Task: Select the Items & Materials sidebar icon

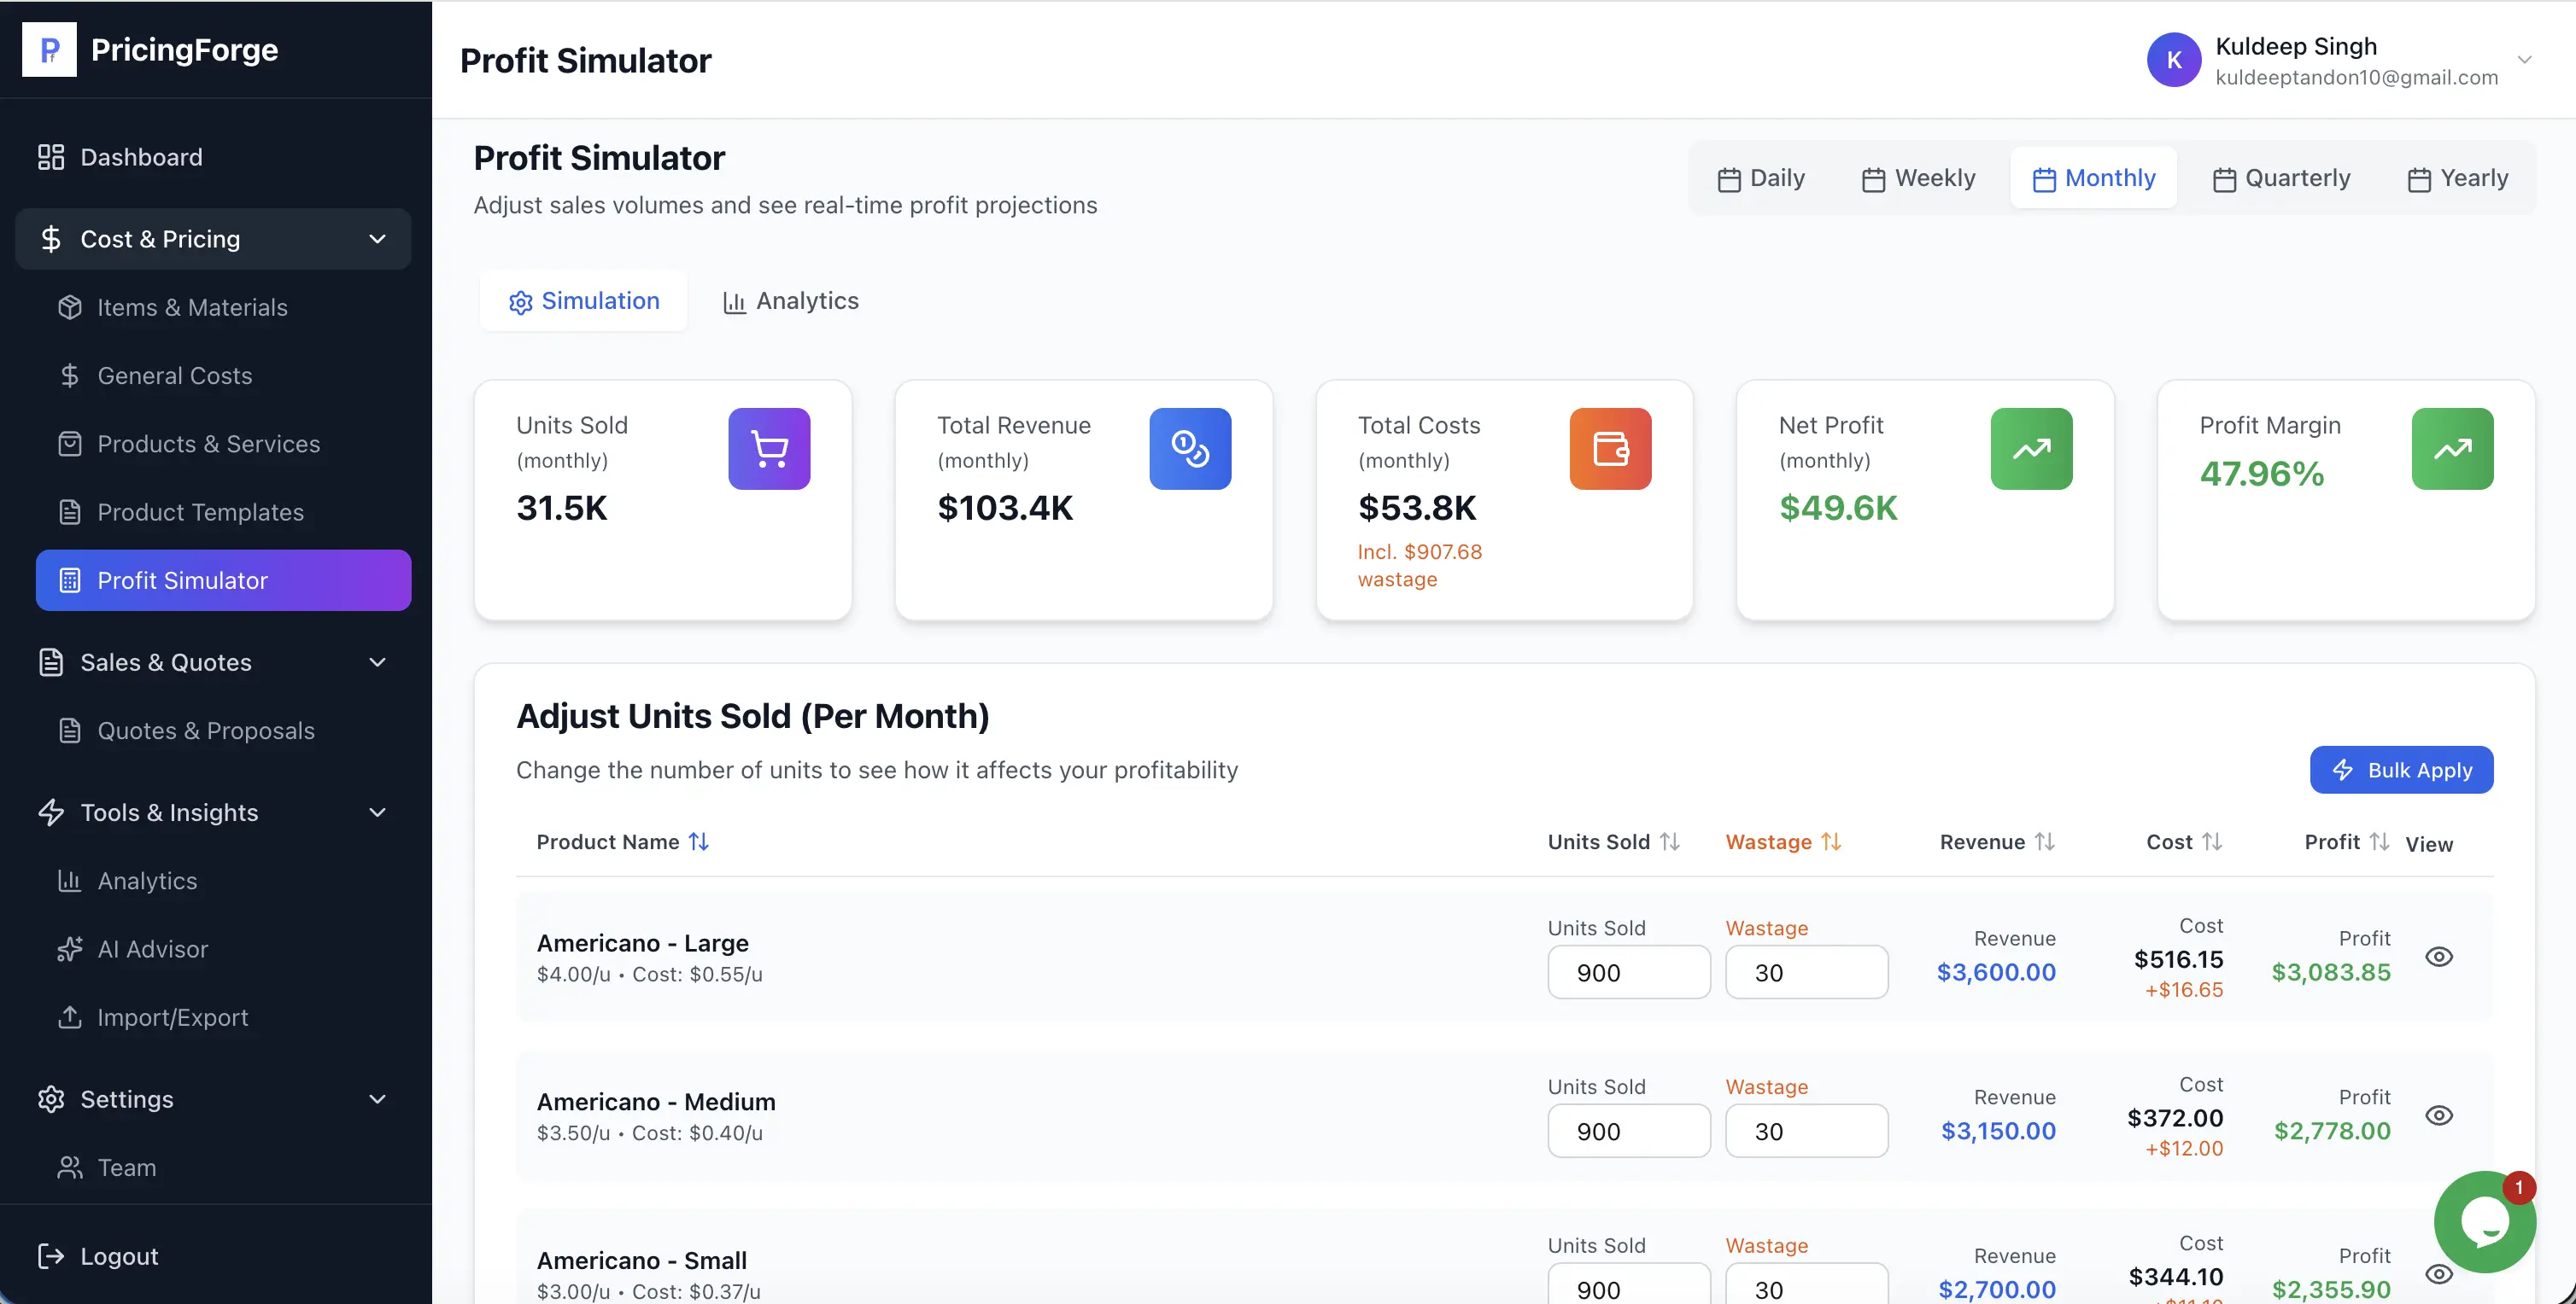Action: tap(69, 306)
